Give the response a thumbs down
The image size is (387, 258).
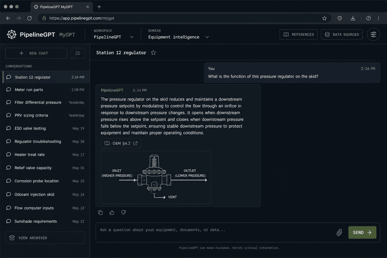coord(123,213)
